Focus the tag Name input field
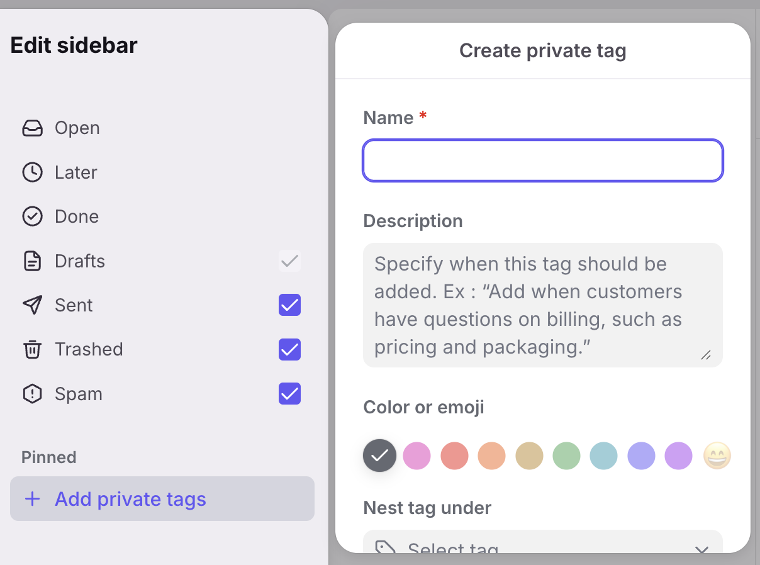Image resolution: width=760 pixels, height=565 pixels. (x=542, y=160)
